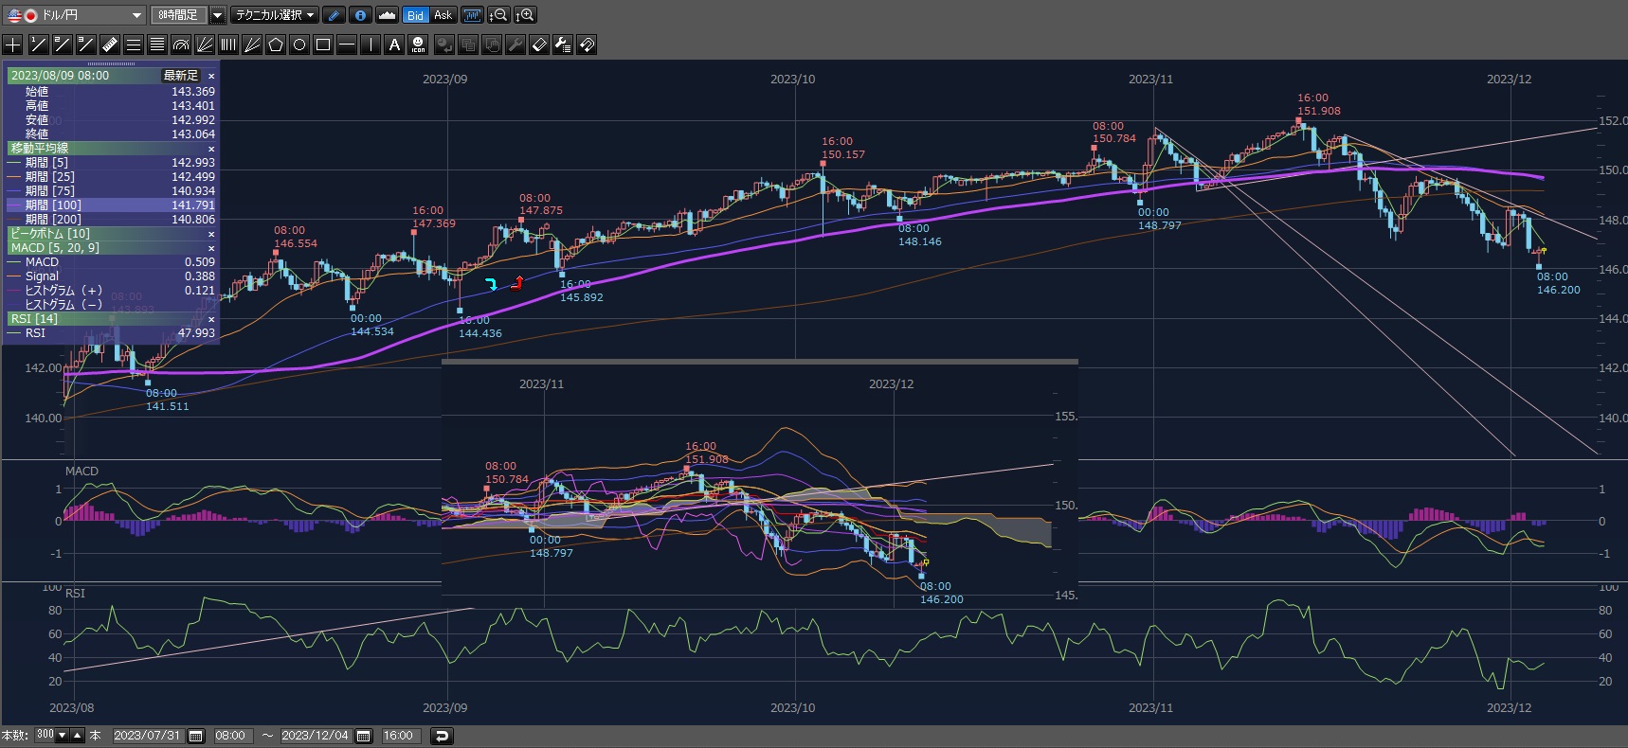Expand the timeframe dropdown arrow
1628x748 pixels.
[x=217, y=15]
